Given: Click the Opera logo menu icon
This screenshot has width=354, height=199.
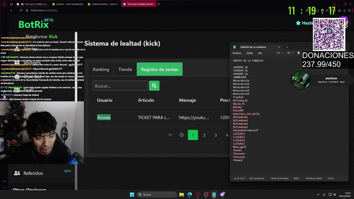Looking at the screenshot, I should coord(4,4).
